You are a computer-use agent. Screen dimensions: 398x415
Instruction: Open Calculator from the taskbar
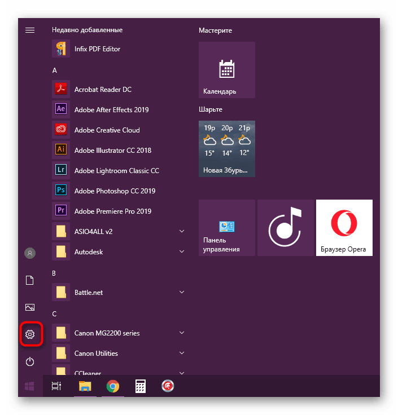tap(141, 386)
